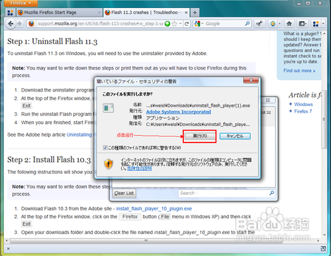
Task: Click the address bar URL field
Action: 101,23
